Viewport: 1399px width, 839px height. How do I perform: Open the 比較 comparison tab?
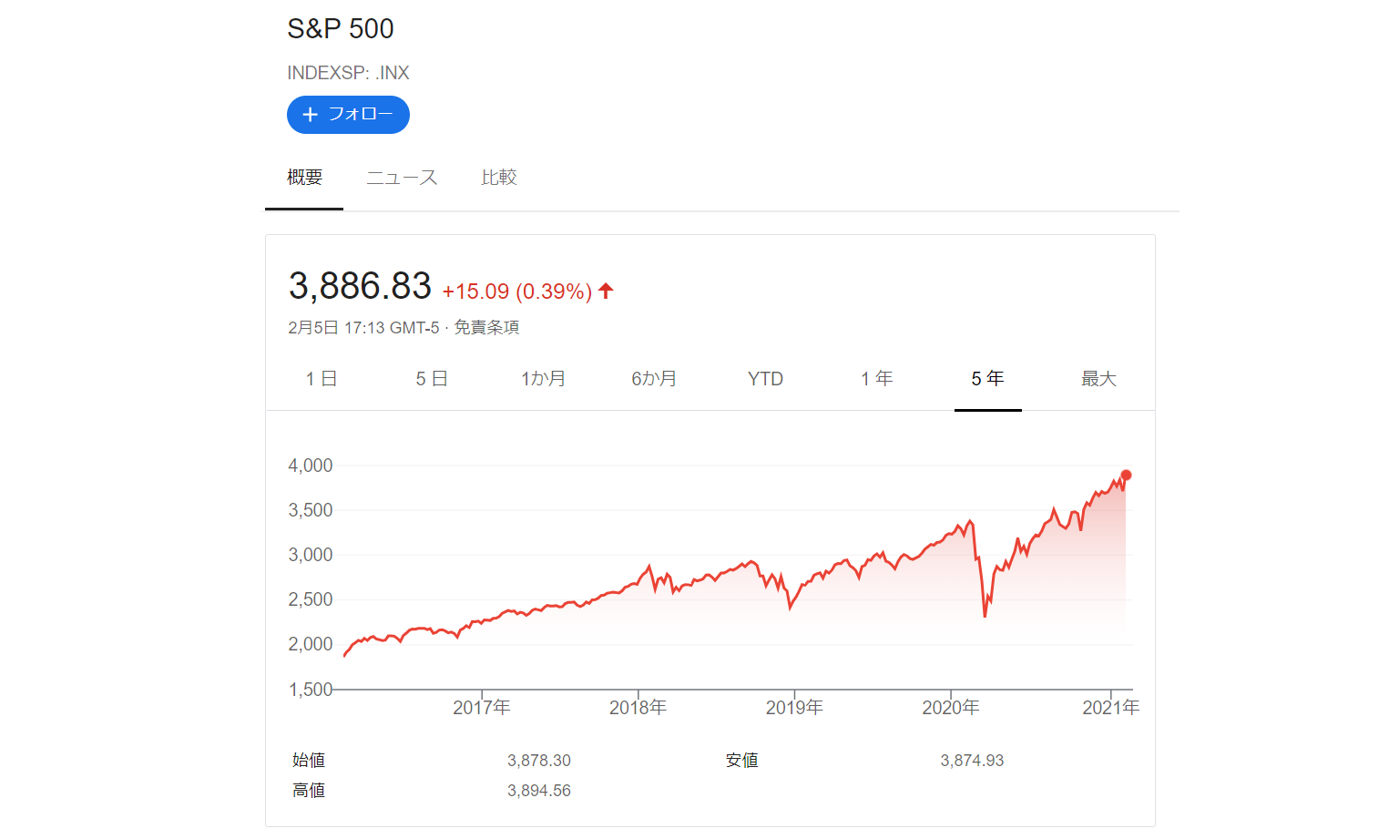tap(499, 178)
